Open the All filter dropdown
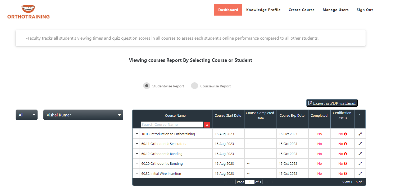 click(x=26, y=115)
